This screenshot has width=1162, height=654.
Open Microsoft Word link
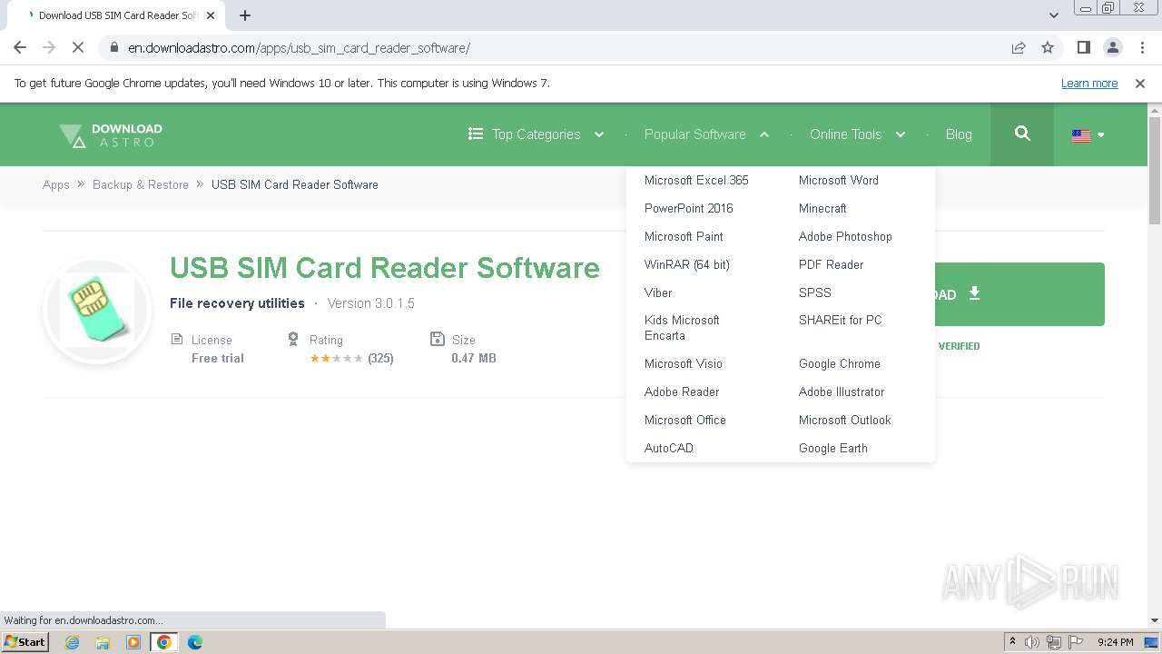[839, 180]
